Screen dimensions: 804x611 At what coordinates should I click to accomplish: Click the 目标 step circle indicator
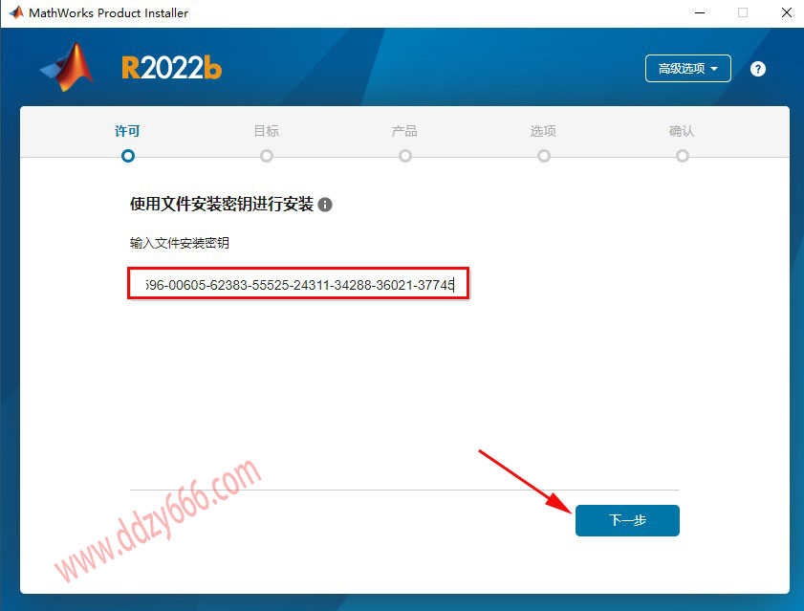coord(267,156)
